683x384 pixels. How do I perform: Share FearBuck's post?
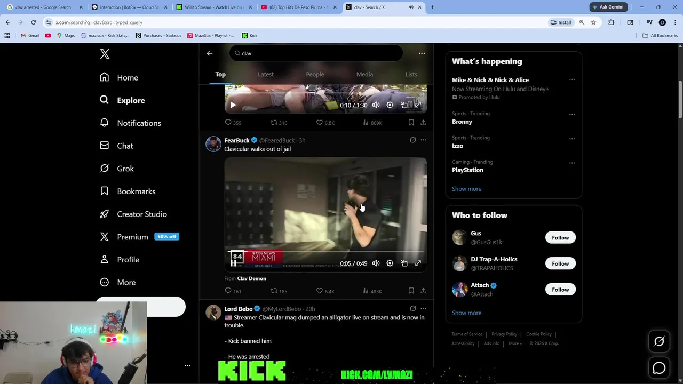[x=423, y=291]
